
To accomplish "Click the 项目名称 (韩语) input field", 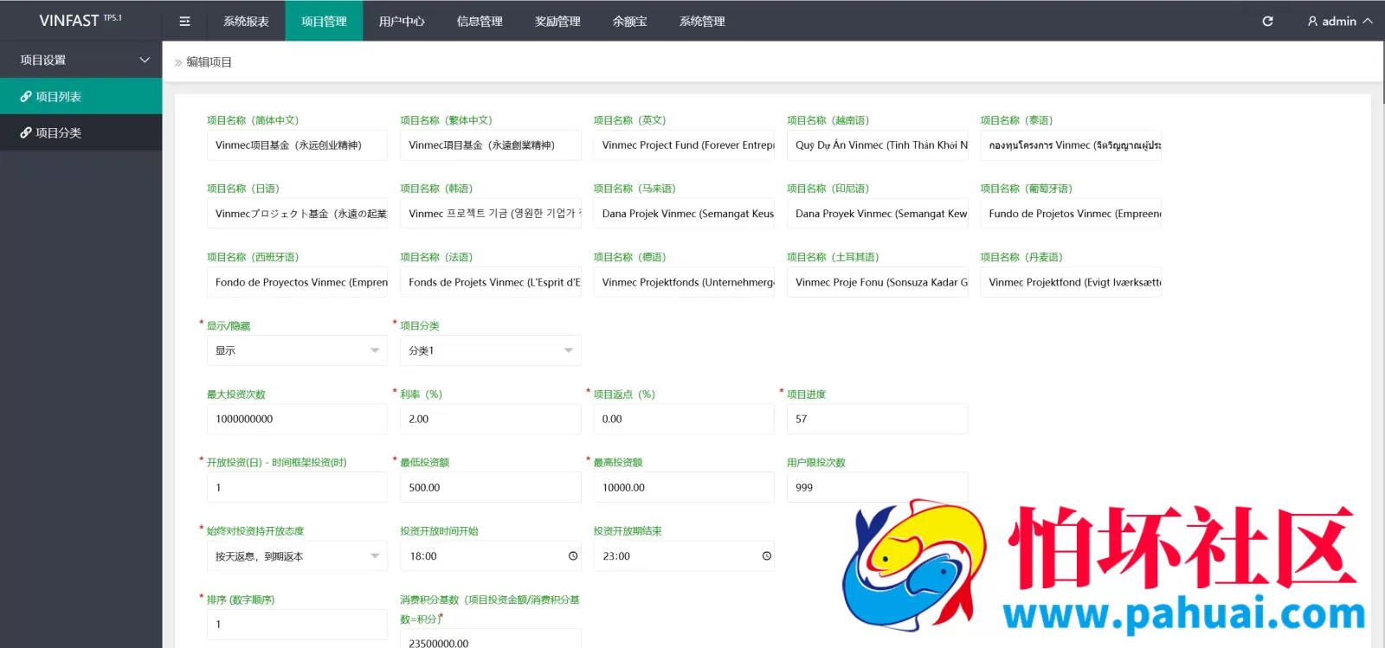I will [490, 214].
